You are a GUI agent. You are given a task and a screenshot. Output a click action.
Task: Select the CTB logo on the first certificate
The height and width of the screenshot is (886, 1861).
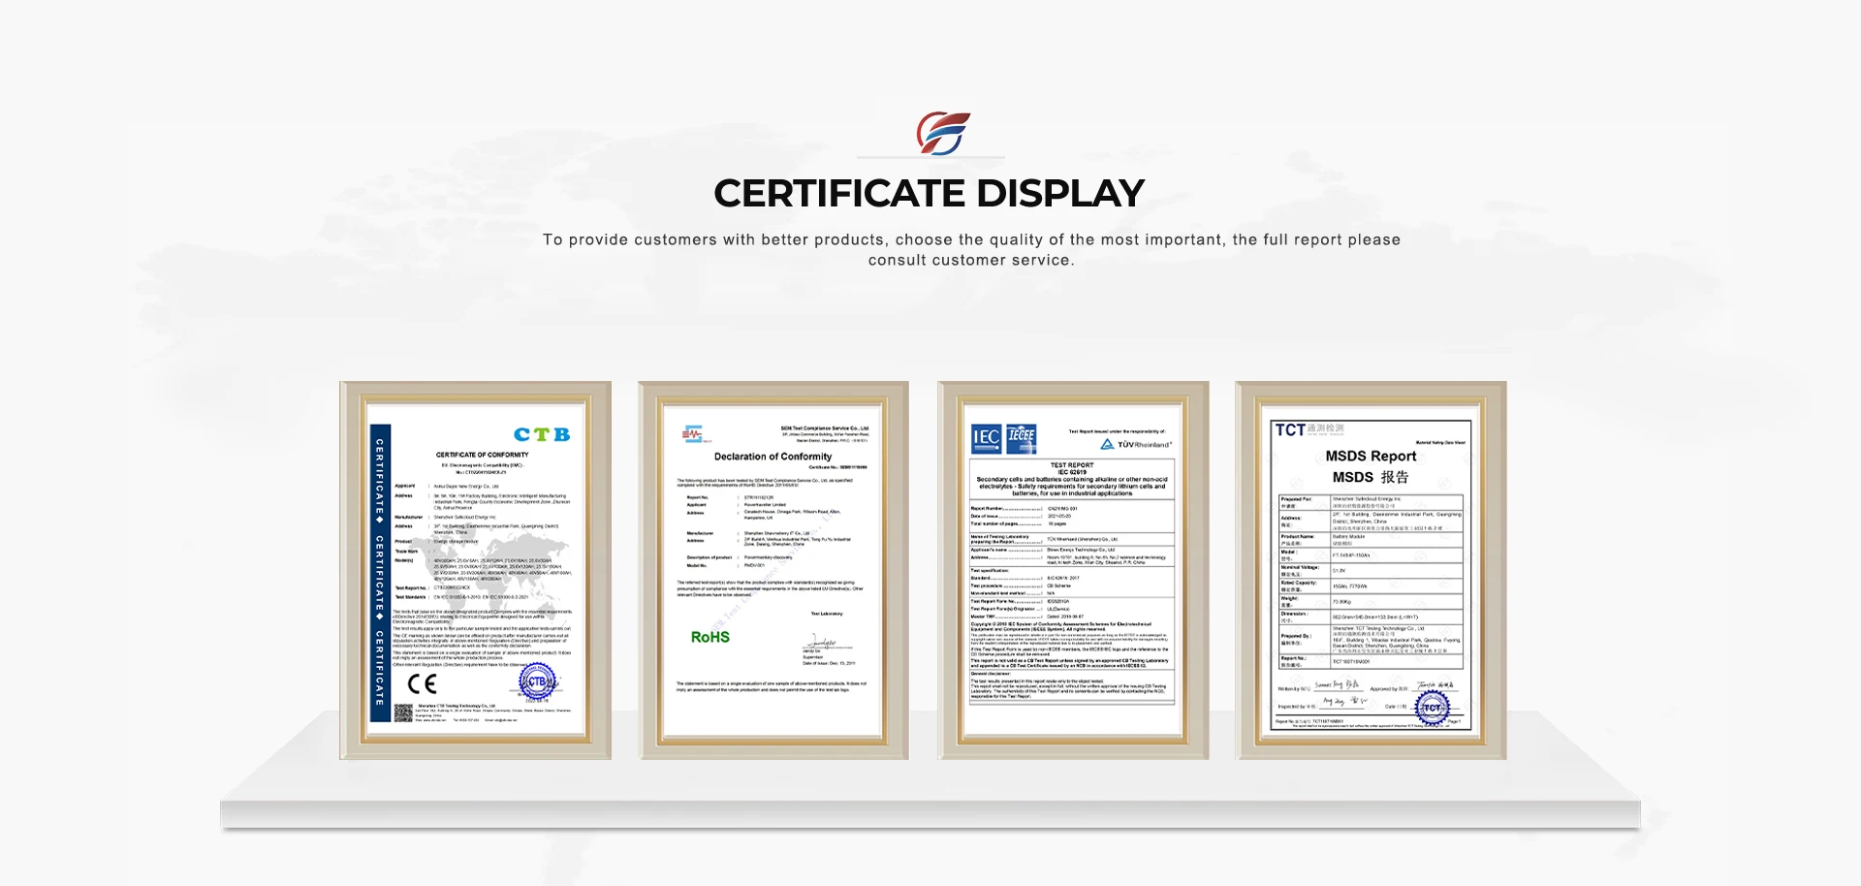click(543, 433)
